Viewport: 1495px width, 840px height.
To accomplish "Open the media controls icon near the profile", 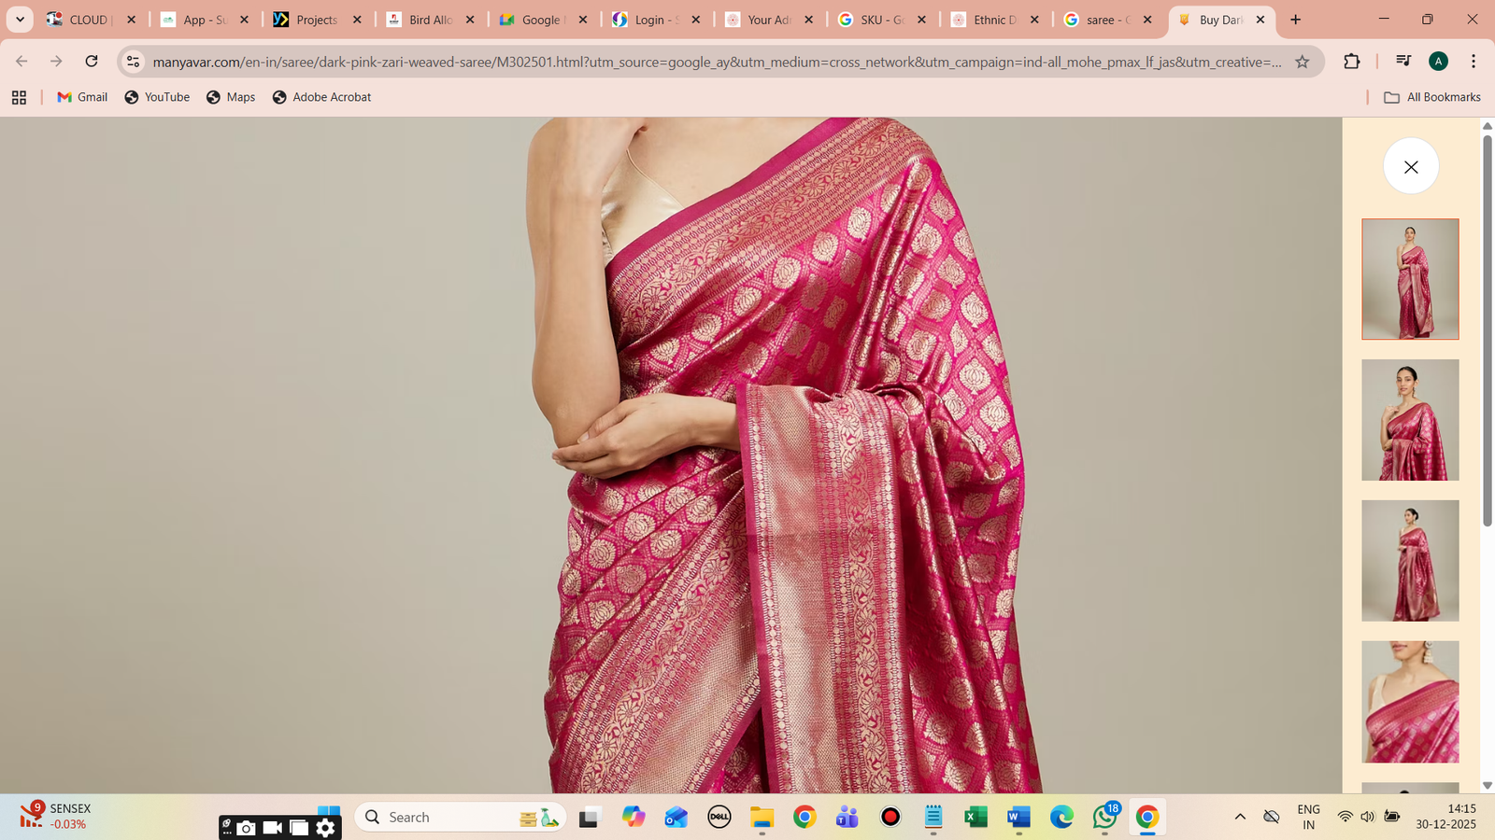I will (x=1402, y=62).
